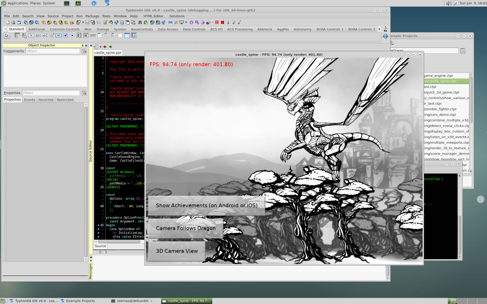Click the binoculars find icon
The image size is (487, 304).
(x=140, y=23)
